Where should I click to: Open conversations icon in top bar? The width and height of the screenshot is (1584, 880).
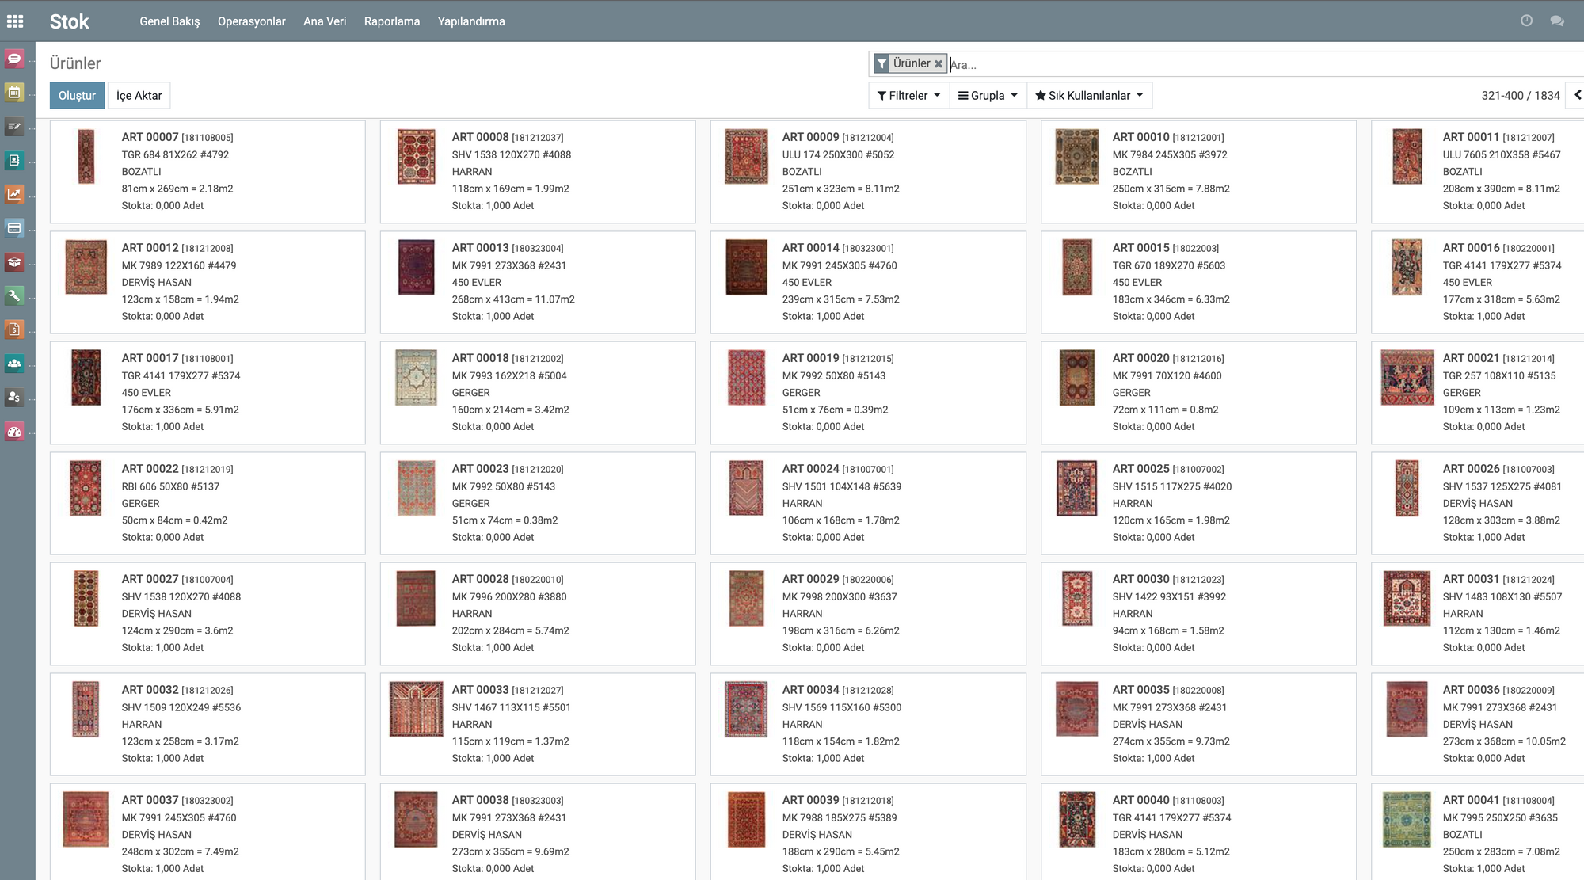click(1557, 21)
